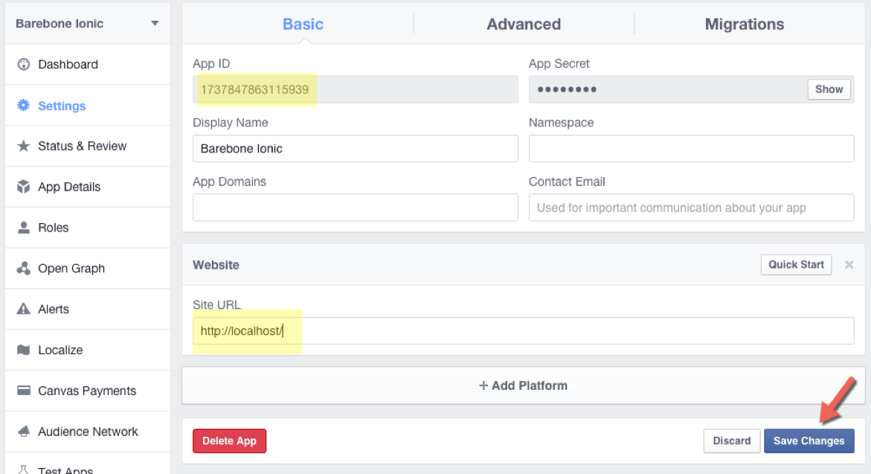This screenshot has width=871, height=474.
Task: Open Audience Network page
Action: tap(88, 431)
